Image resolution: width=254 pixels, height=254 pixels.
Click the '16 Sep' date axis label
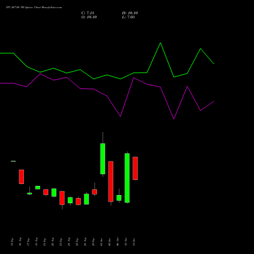(20, 242)
